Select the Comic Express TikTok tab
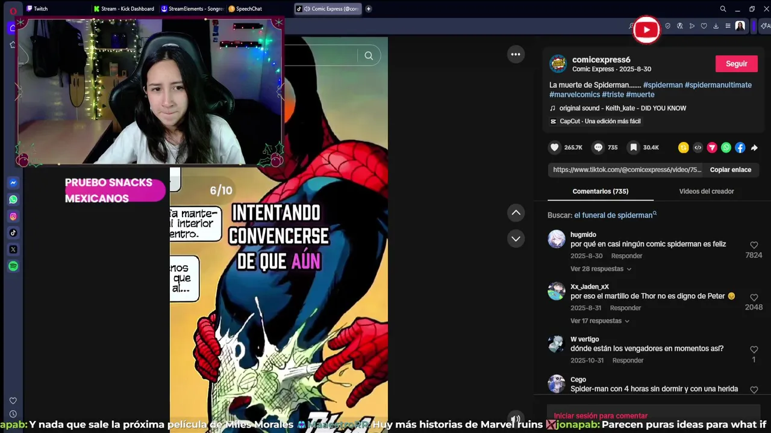 327,8
